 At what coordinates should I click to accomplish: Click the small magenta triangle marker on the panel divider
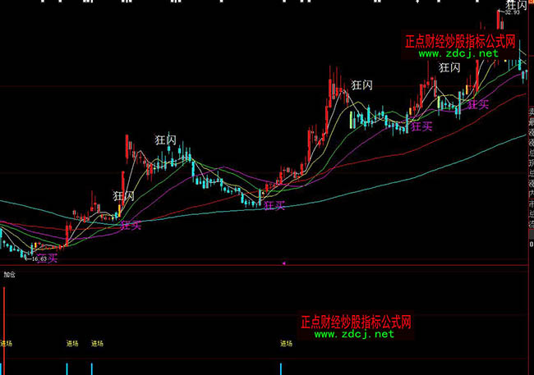click(x=283, y=263)
